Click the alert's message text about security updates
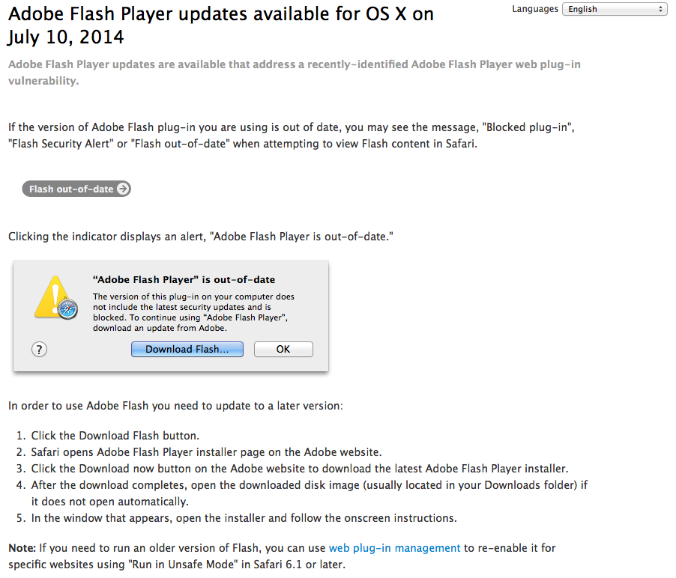This screenshot has width=676, height=578. (195, 312)
